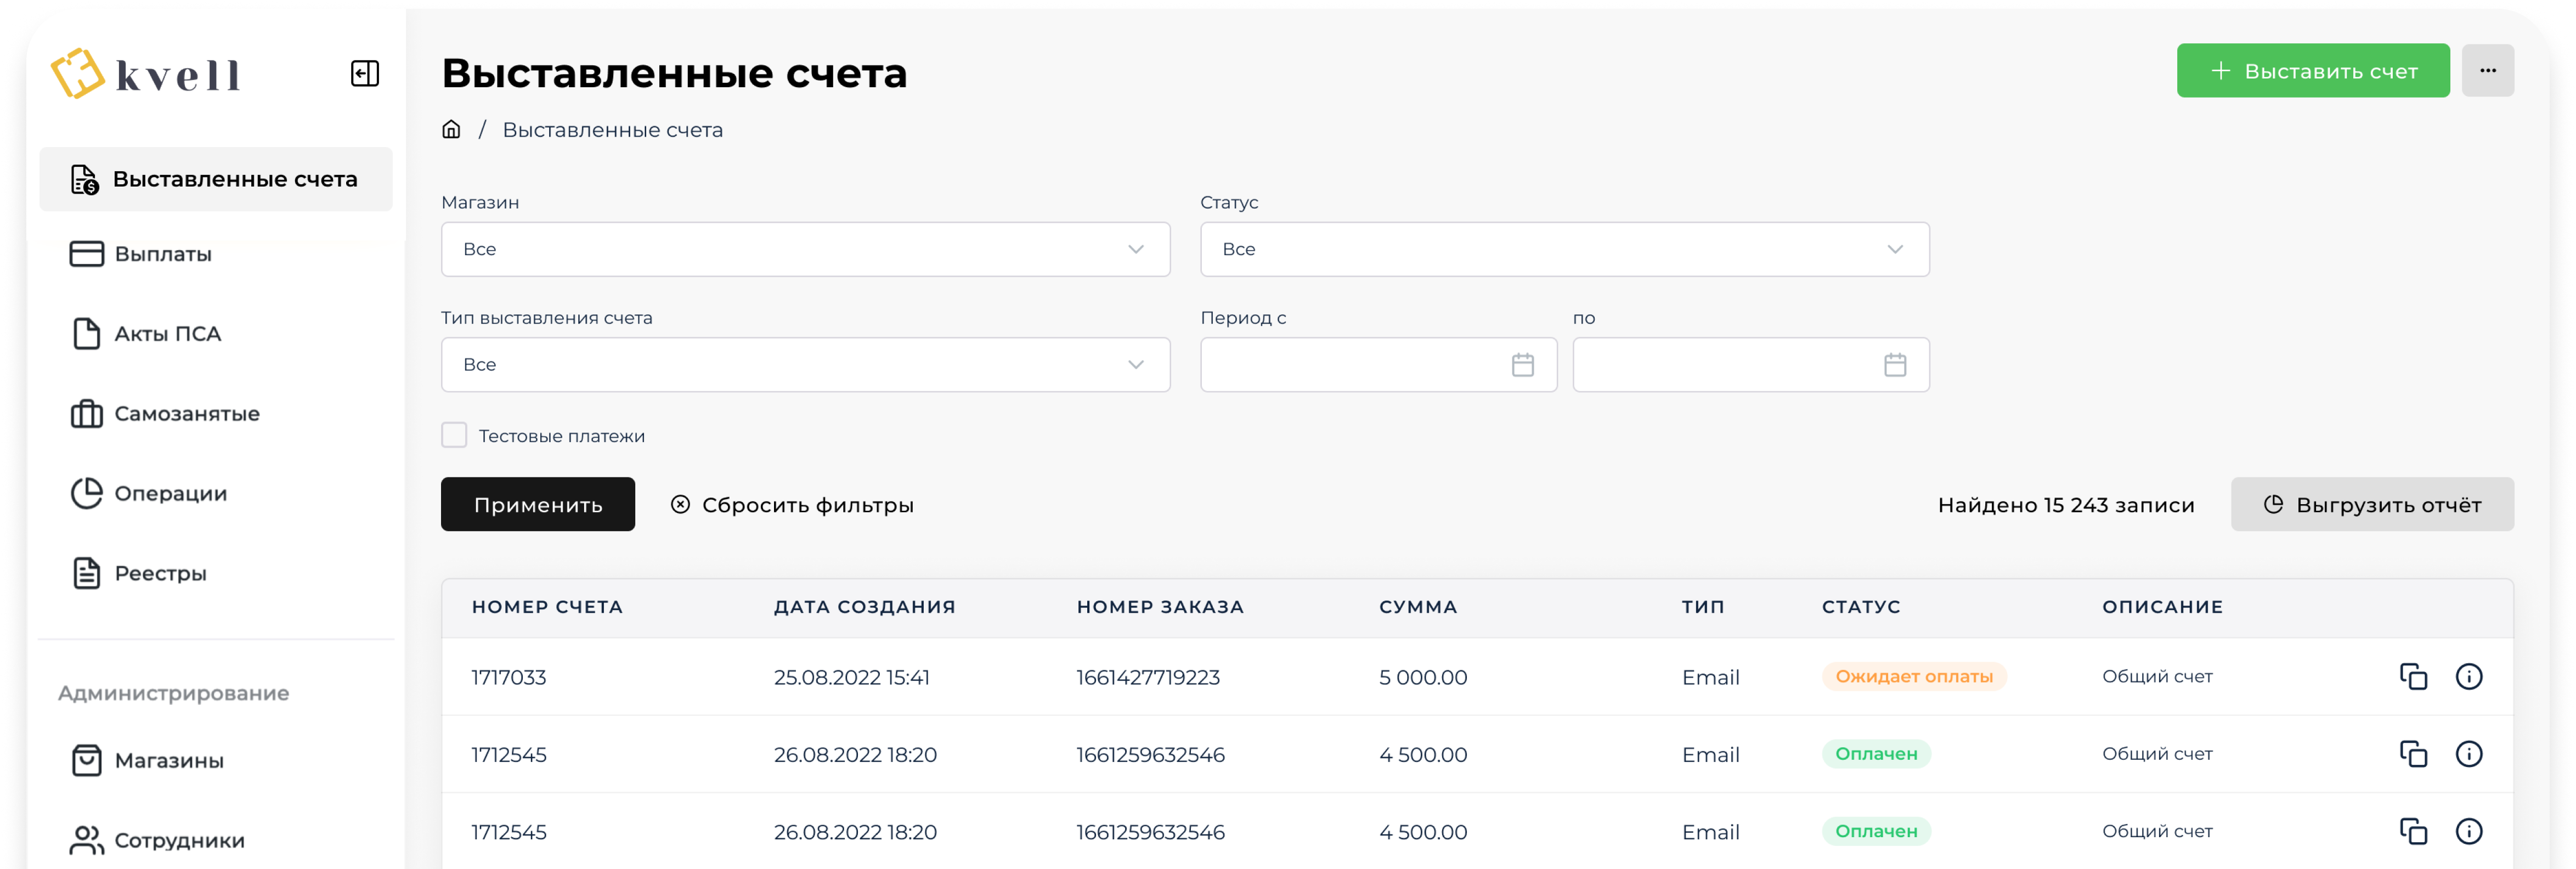Click the ОПИСАНИЕ column header
The width and height of the screenshot is (2576, 869).
pos(2161,607)
